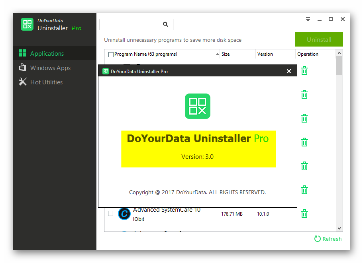This screenshot has height=263, width=363.
Task: Select the Advanced SystemCare 10 program name
Action: pos(167,210)
